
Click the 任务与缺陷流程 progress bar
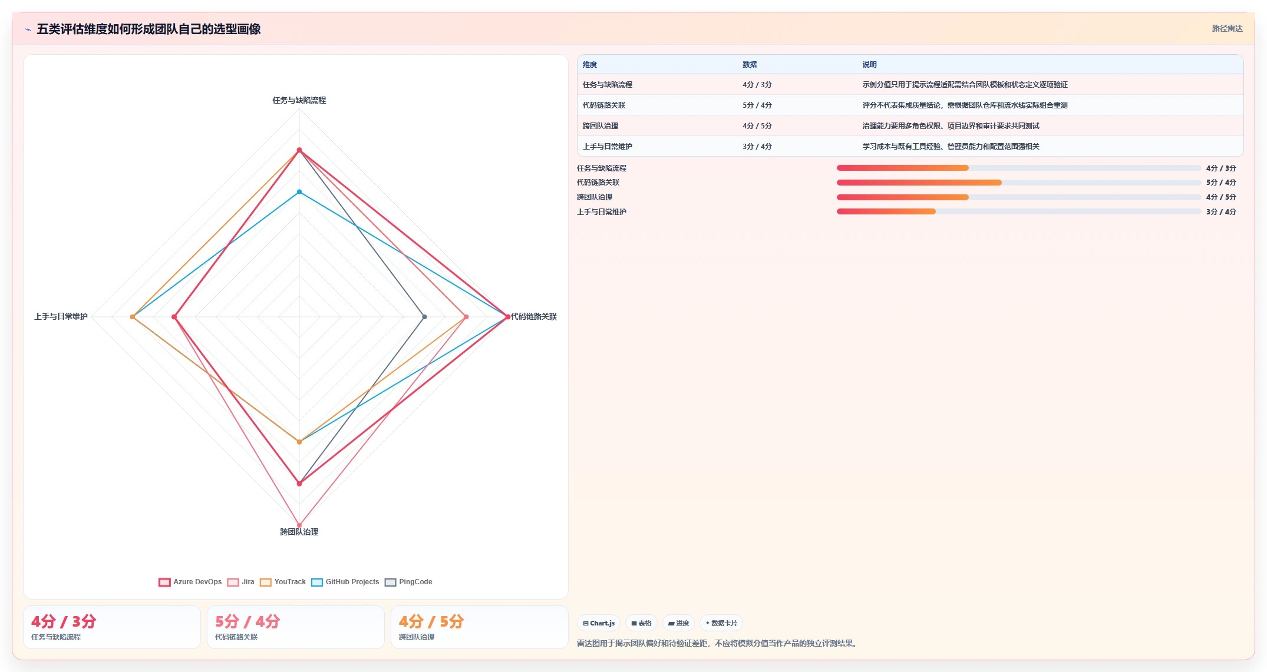(1018, 168)
